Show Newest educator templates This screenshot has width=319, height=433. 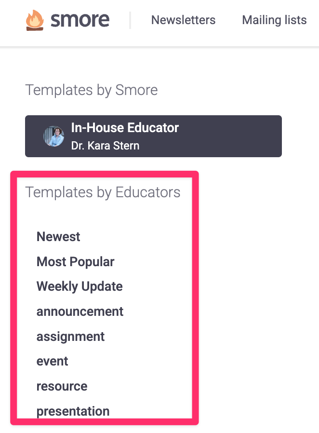pos(58,237)
